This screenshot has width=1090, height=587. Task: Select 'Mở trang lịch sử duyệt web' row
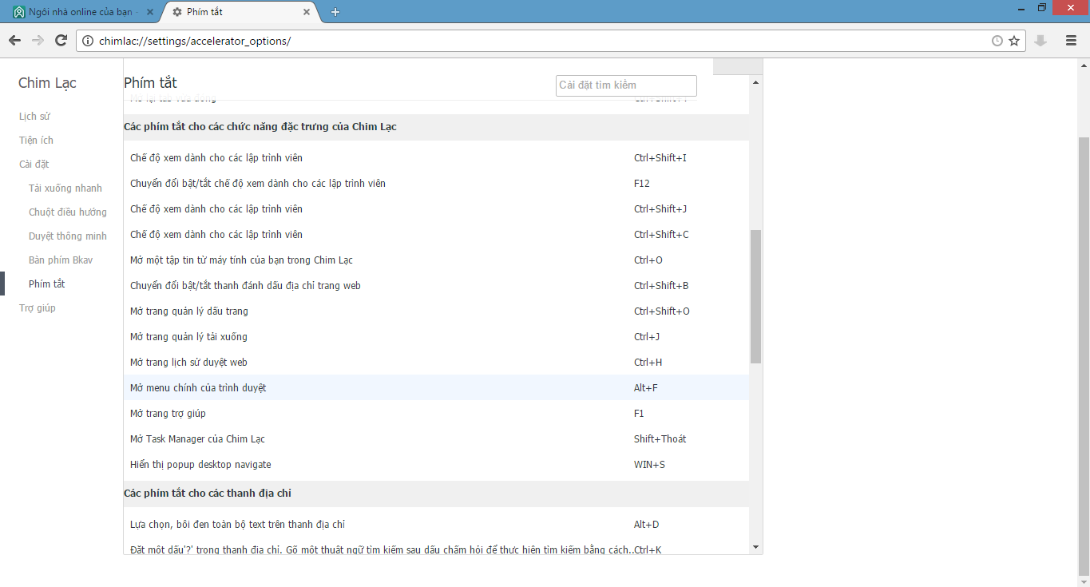coord(436,363)
